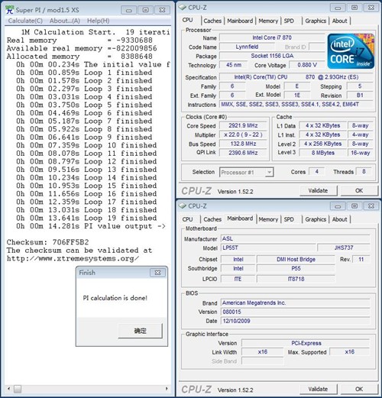Click the BIOS Brand American Megatrends Inc.
Image resolution: width=382 pixels, height=398 pixels.
click(295, 303)
